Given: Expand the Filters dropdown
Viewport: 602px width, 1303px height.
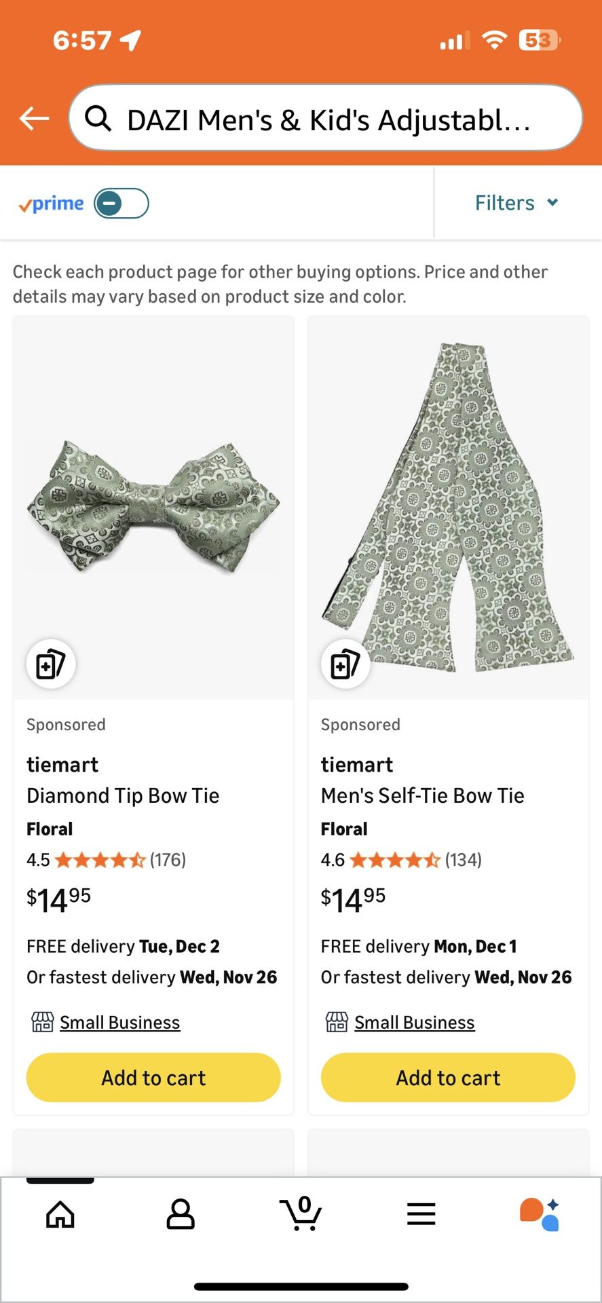Looking at the screenshot, I should pos(516,202).
